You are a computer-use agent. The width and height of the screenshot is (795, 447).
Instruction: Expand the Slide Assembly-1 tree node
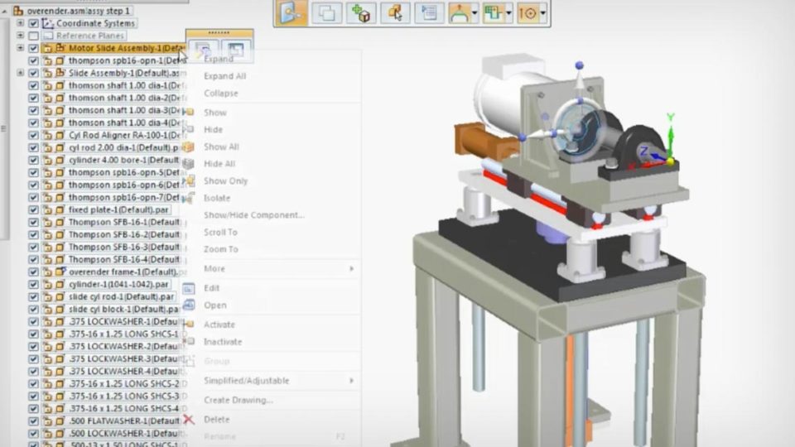click(21, 73)
